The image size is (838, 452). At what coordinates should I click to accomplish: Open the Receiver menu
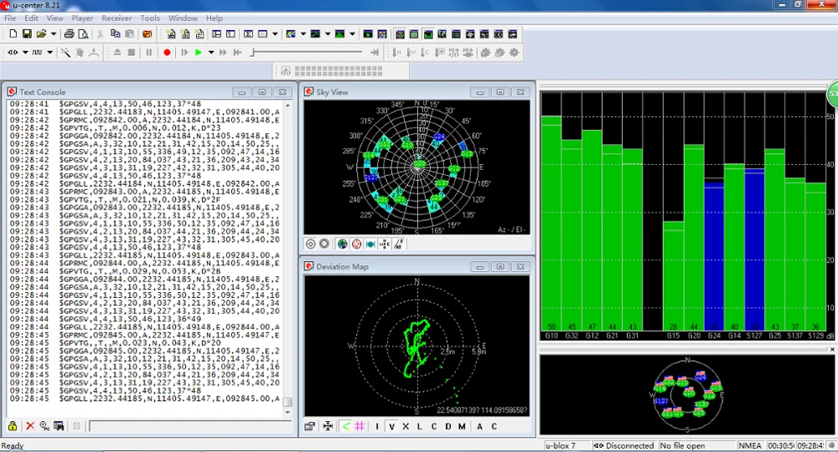point(116,18)
